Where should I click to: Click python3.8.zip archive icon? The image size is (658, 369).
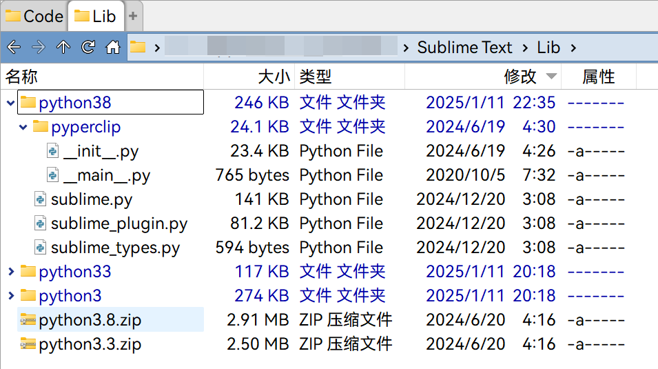pyautogui.click(x=28, y=320)
